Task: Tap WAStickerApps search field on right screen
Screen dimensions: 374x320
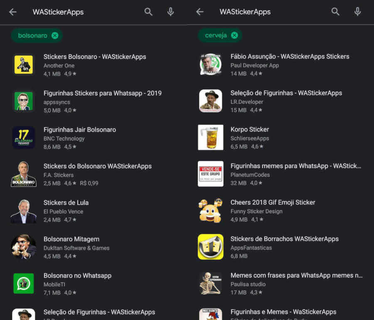Action: (x=245, y=12)
